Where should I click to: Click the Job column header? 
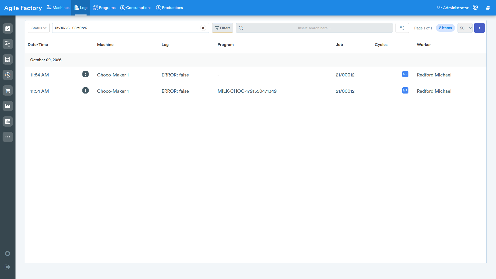339,44
